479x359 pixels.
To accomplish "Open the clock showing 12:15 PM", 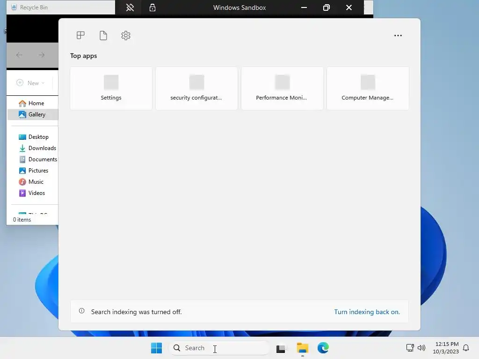I will pyautogui.click(x=446, y=348).
